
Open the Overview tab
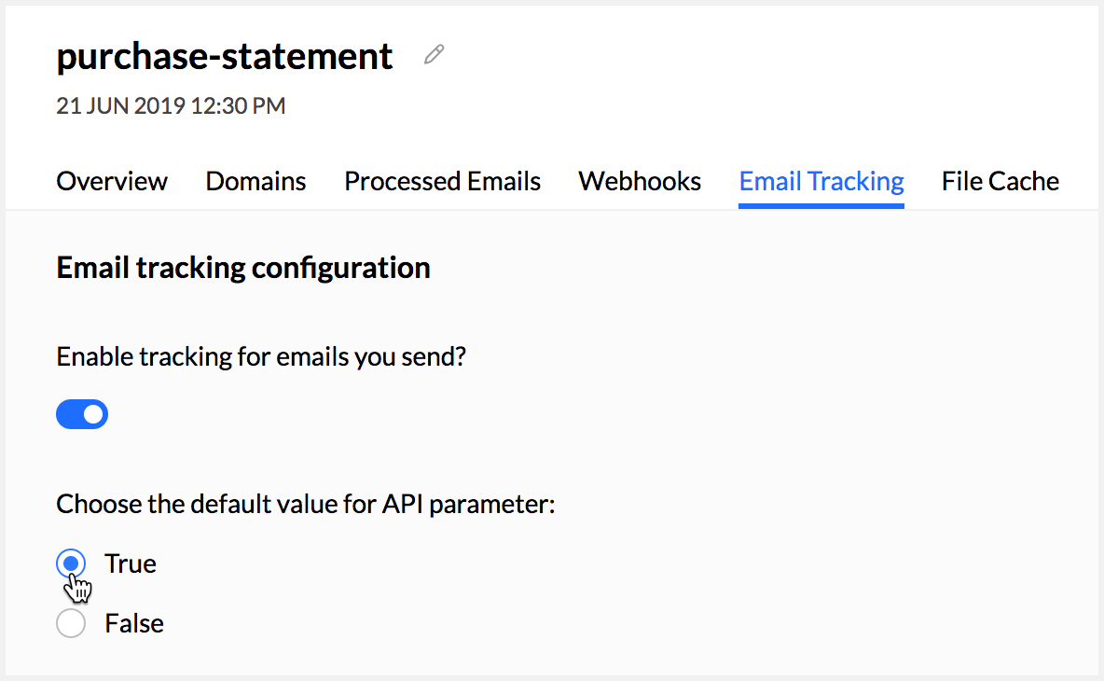pyautogui.click(x=112, y=182)
